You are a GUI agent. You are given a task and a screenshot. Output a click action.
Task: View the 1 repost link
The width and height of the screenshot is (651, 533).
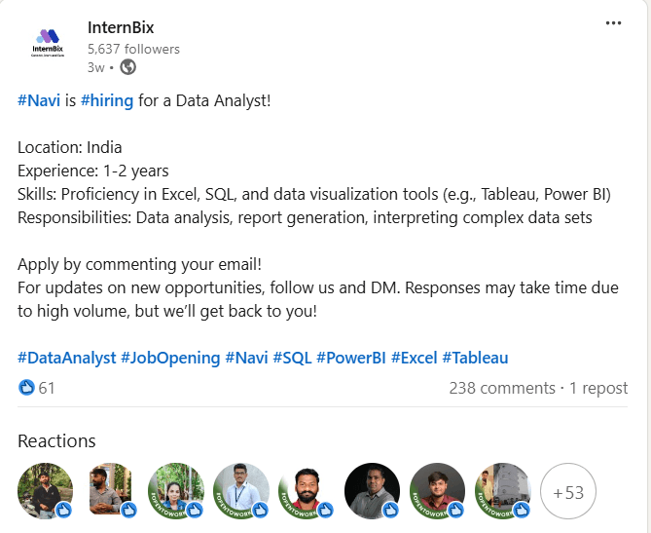[598, 389]
